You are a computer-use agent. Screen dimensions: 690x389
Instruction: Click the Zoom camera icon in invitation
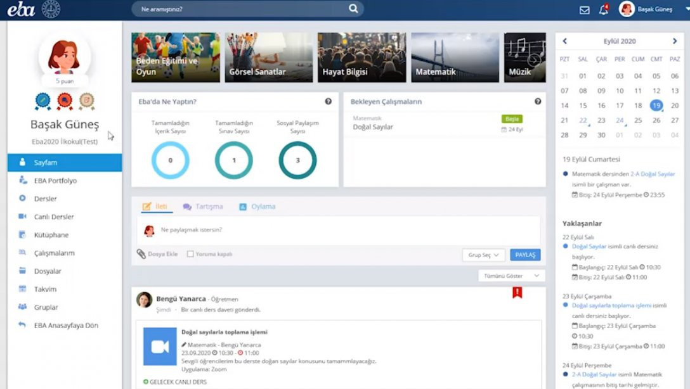(160, 346)
